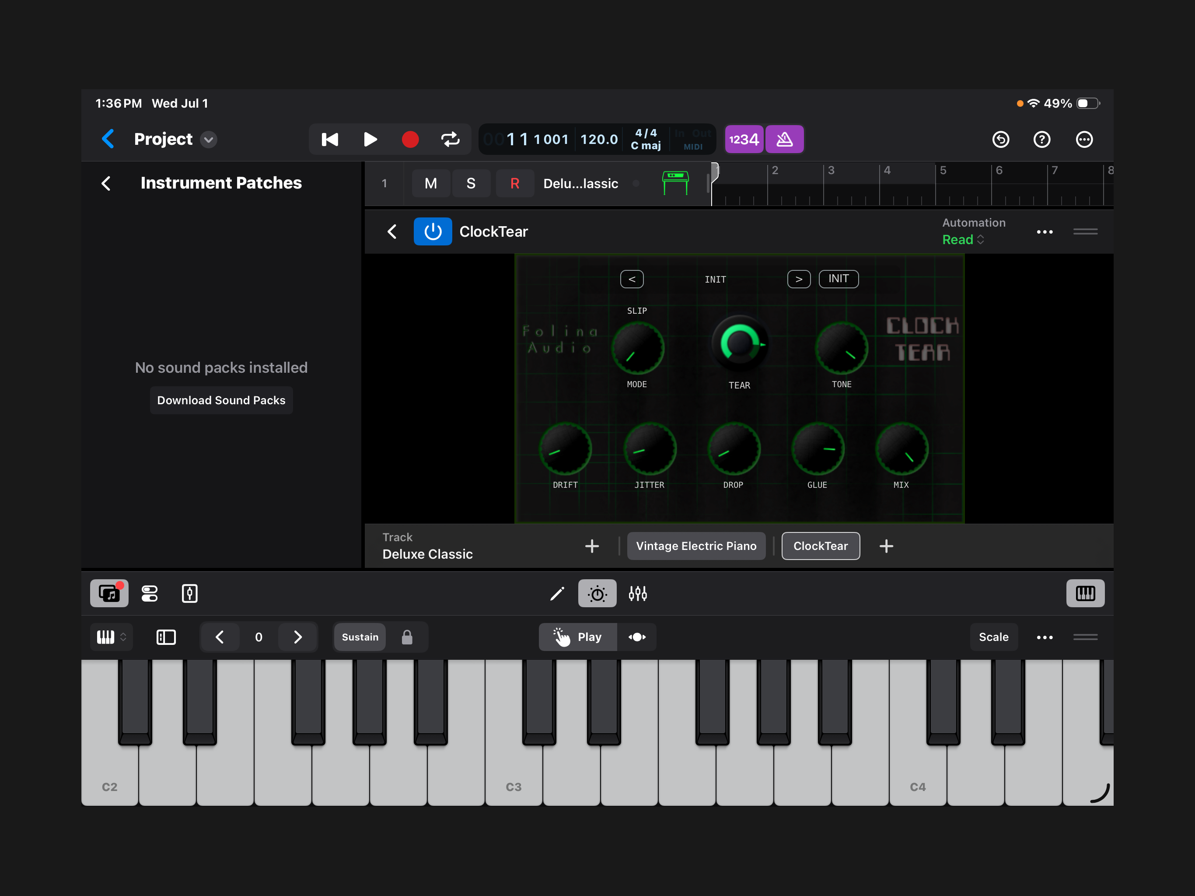1195x896 pixels.
Task: Adjust the DRIFT knob
Action: pos(566,448)
